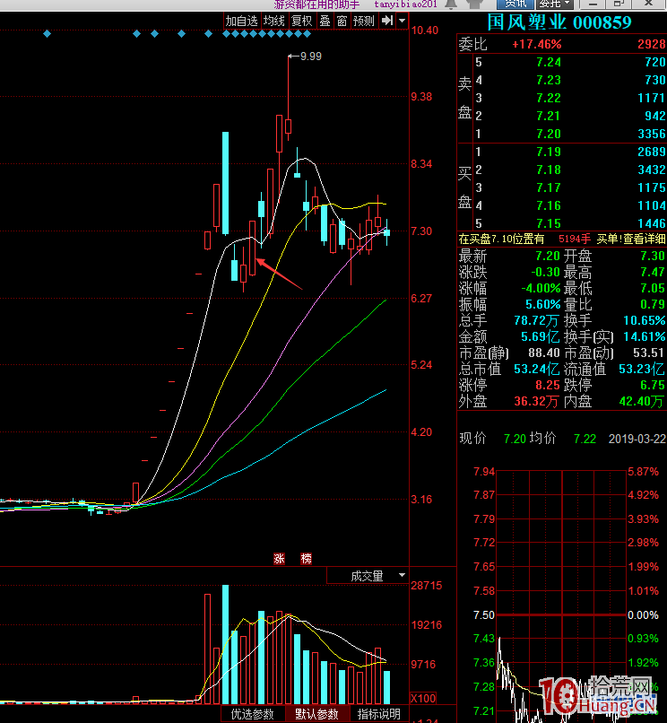Screen dimensions: 667x723
Task: Click the 委比 +17.46% value
Action: [x=537, y=45]
